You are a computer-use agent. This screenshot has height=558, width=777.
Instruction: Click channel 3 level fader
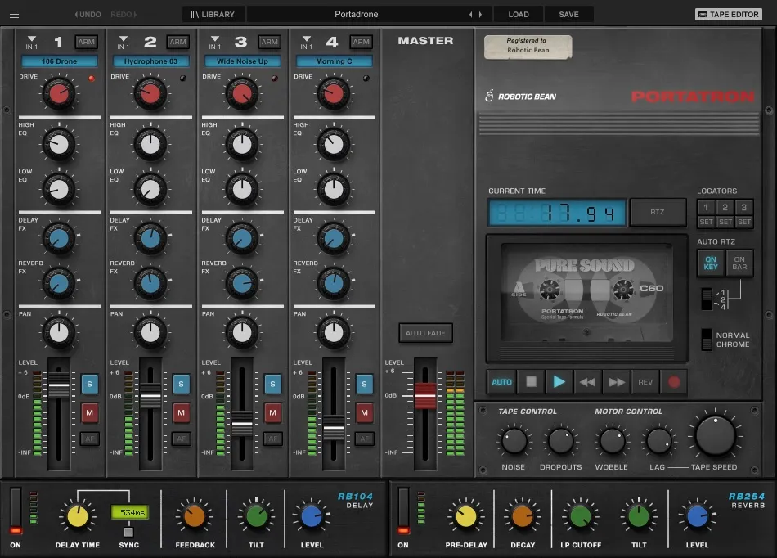tap(242, 424)
